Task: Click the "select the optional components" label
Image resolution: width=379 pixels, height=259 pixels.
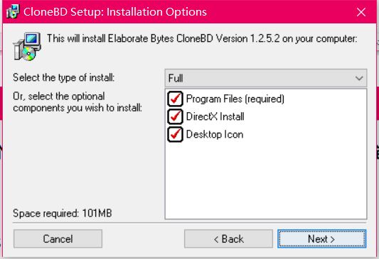Action: 78,102
